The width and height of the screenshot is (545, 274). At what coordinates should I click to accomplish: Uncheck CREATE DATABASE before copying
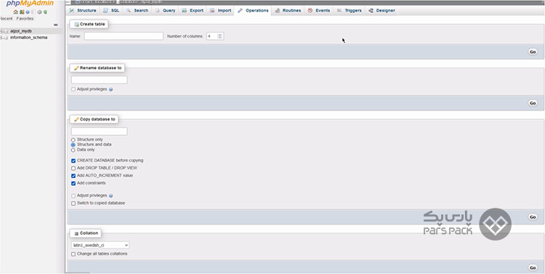pyautogui.click(x=73, y=161)
